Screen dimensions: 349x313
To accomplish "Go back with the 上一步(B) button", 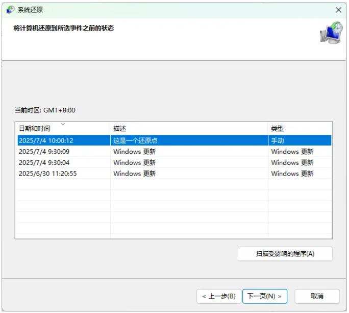I will (218, 296).
